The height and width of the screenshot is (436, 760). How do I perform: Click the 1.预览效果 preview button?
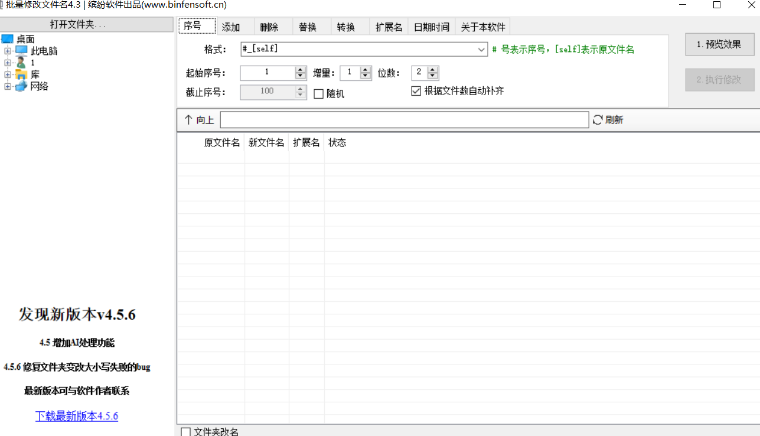pyautogui.click(x=719, y=44)
